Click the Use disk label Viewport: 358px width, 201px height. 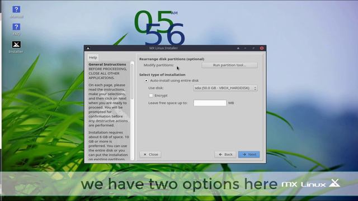[x=156, y=88]
